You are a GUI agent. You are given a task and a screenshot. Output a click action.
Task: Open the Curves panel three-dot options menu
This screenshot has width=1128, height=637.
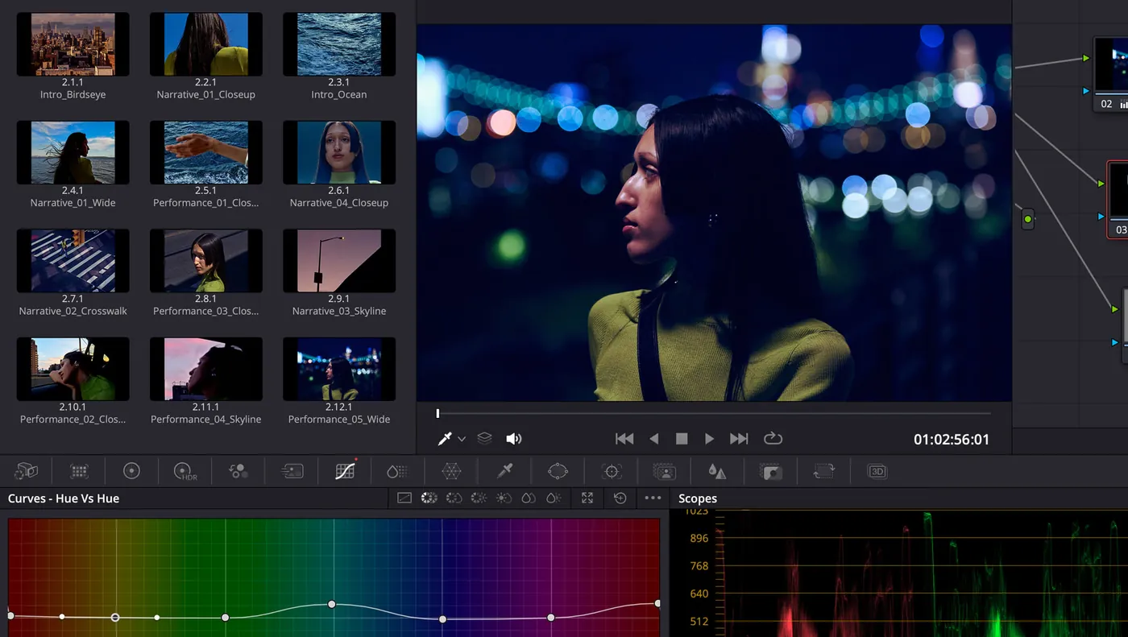653,498
